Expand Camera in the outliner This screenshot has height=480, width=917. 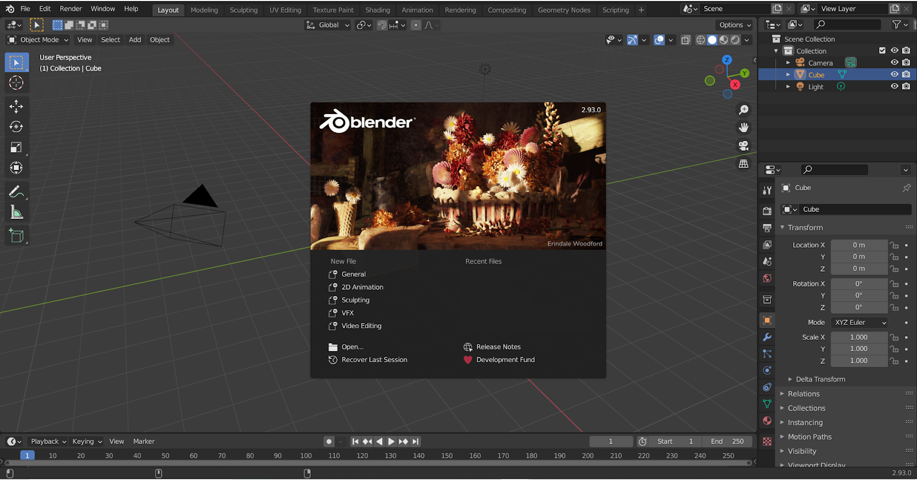788,62
